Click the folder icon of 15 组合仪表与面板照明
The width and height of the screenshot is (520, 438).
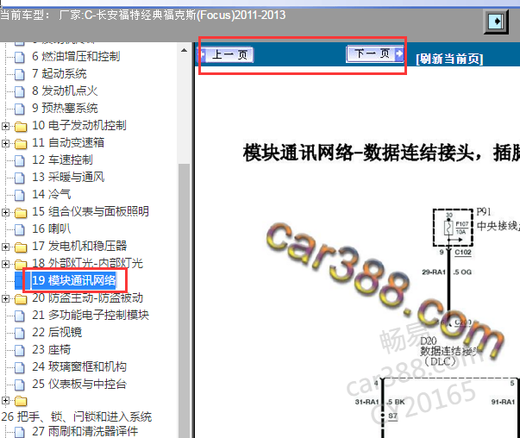click(x=21, y=213)
